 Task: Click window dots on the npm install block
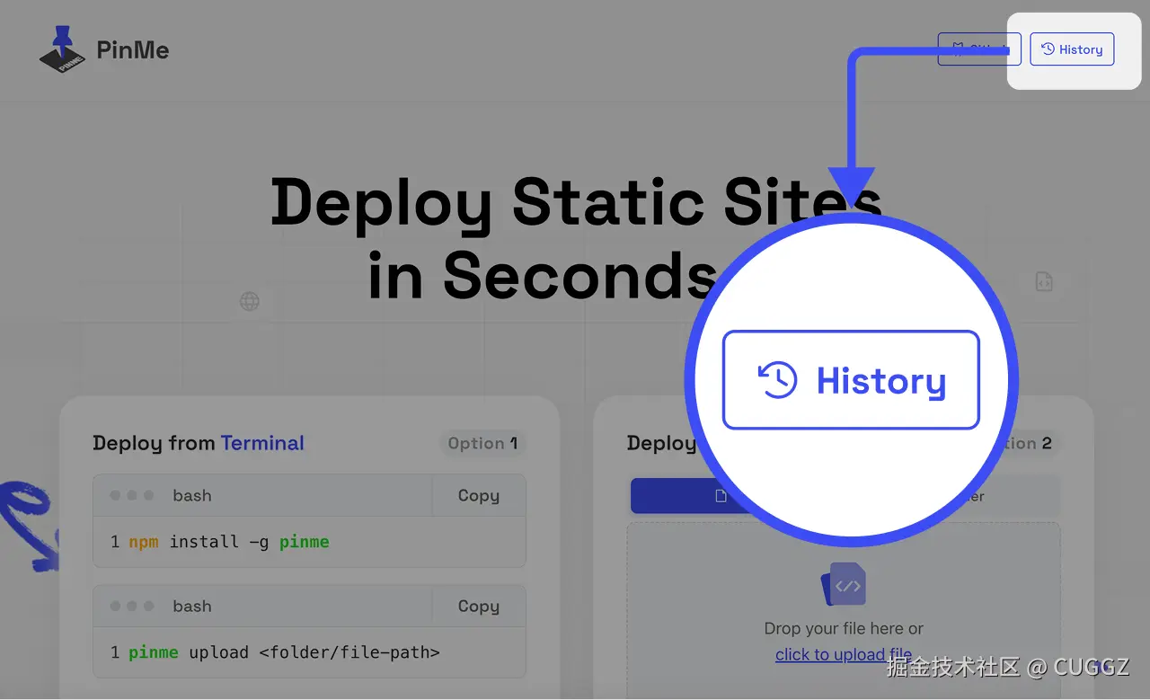click(132, 495)
